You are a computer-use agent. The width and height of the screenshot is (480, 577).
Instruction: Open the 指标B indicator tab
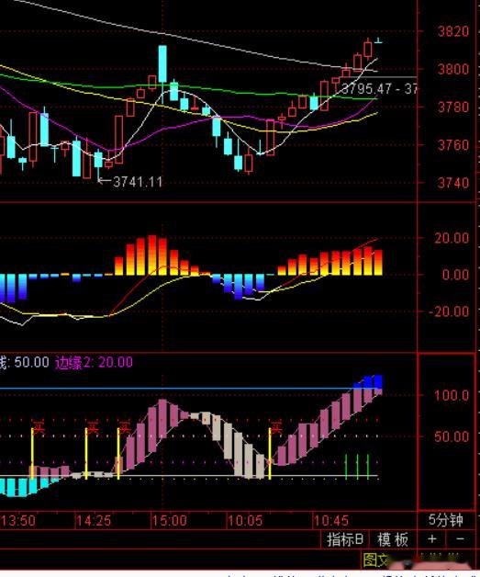[345, 539]
